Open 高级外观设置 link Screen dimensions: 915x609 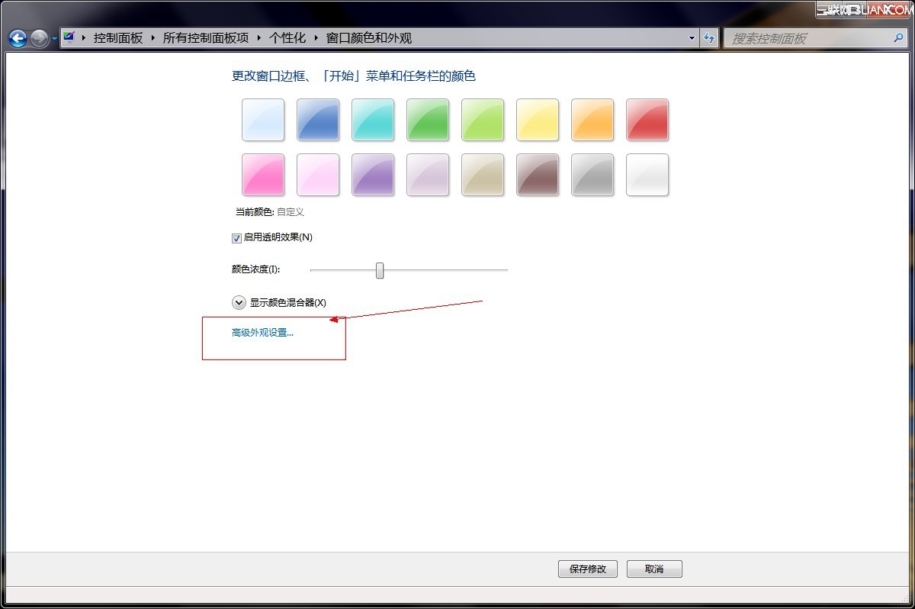262,333
